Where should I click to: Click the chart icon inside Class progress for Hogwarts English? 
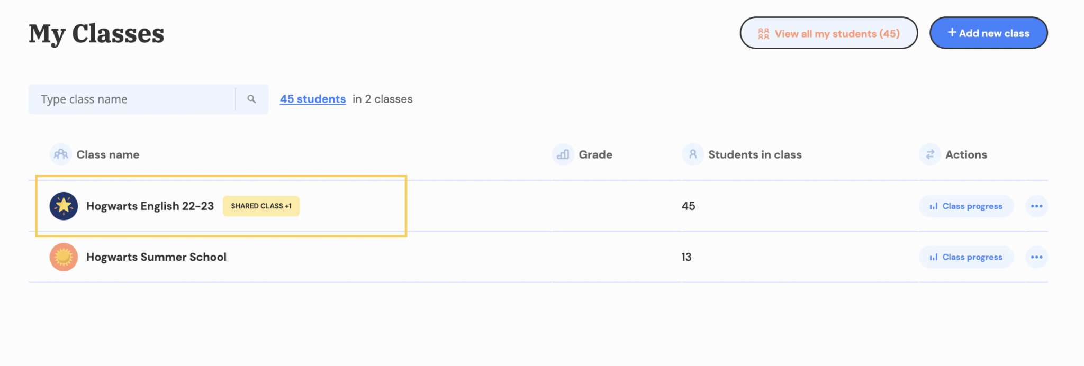(933, 206)
